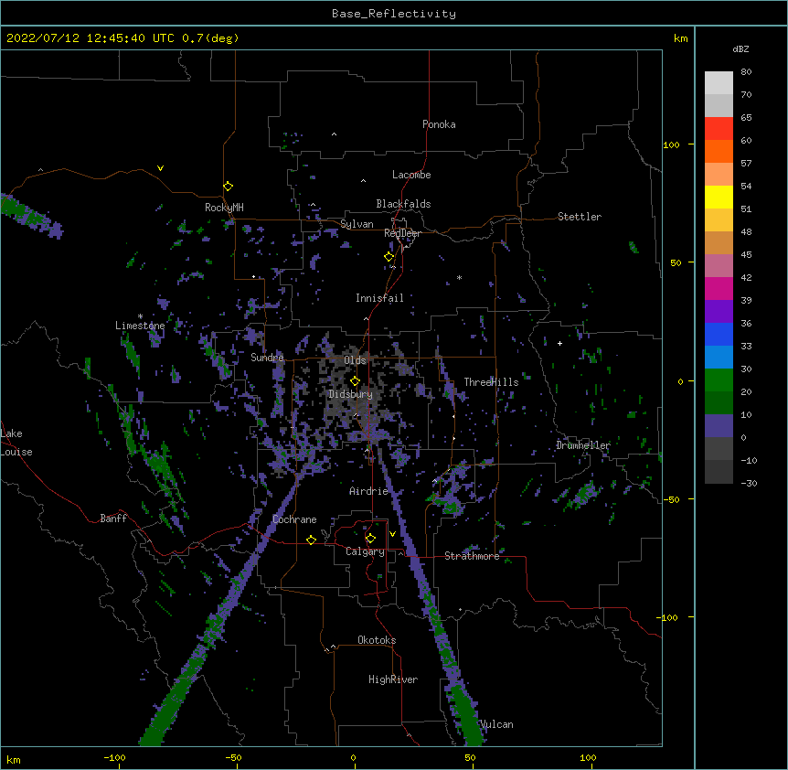Click the Lake Louise map label
Viewport: 788px width, 770px height.
click(16, 443)
